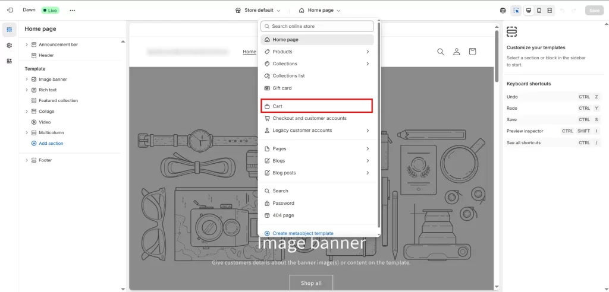Click the Search online store field

(x=317, y=26)
